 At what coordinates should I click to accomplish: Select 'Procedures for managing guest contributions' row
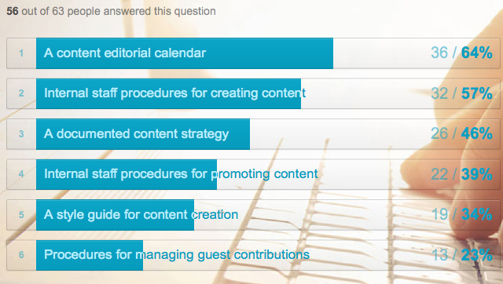(x=253, y=255)
